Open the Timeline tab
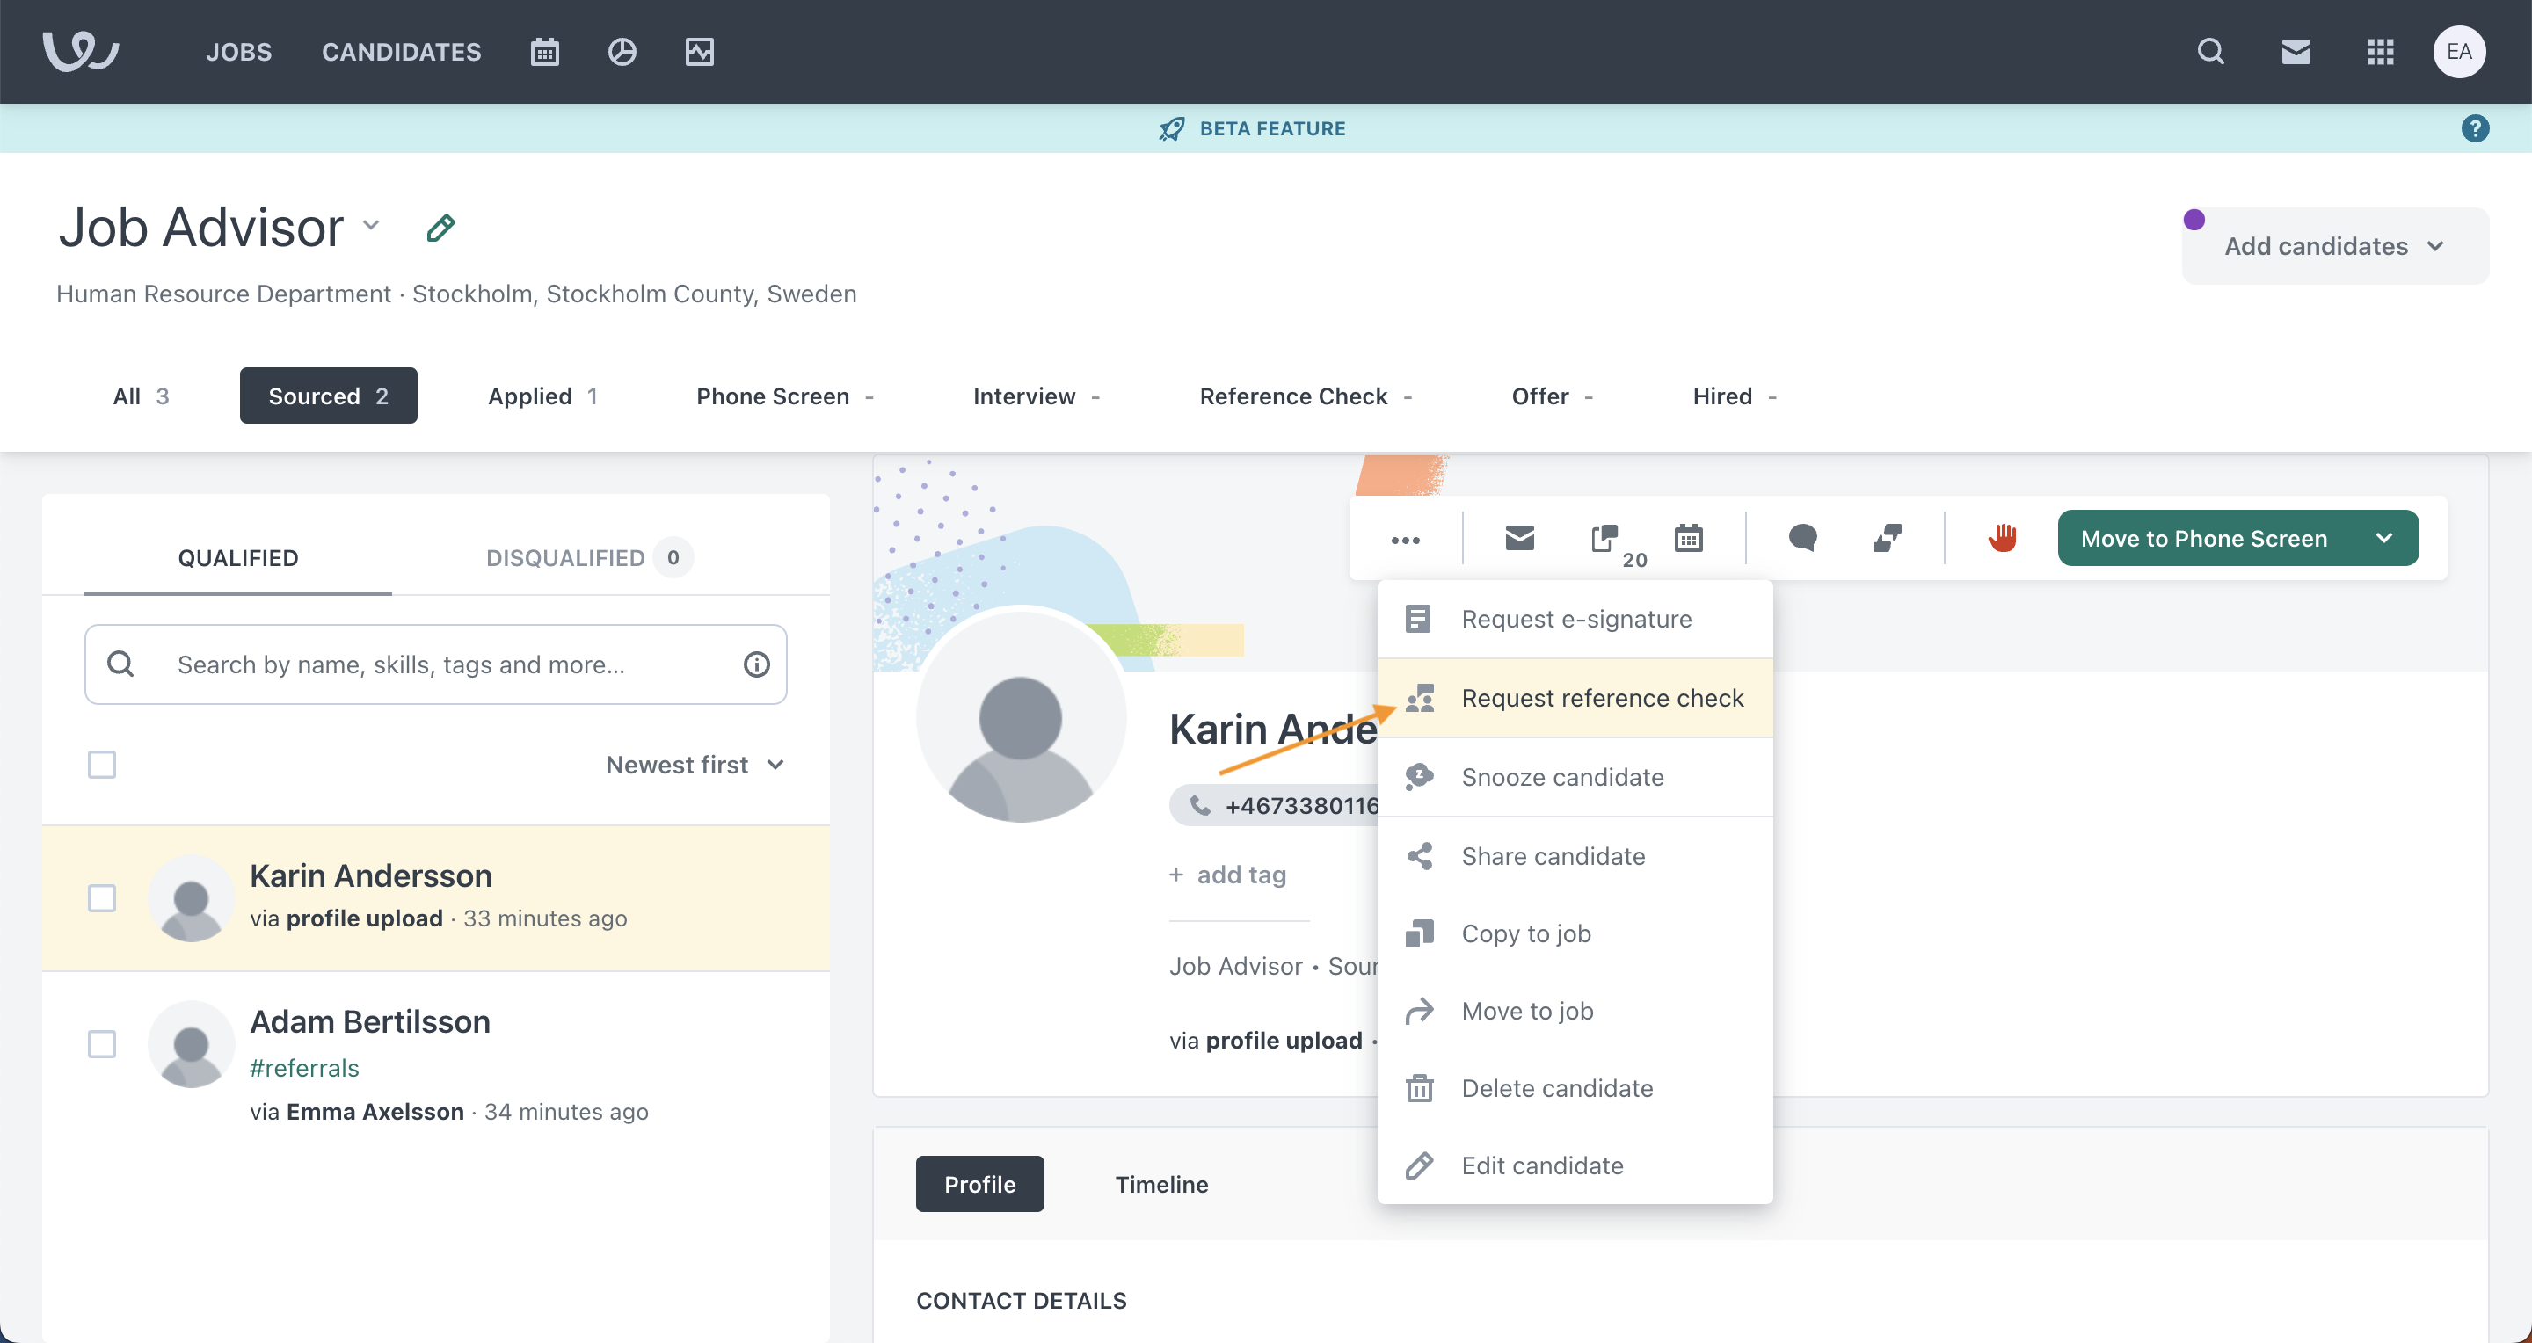2532x1343 pixels. [1161, 1184]
